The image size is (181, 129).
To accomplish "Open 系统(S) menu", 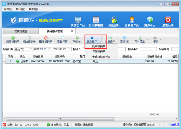I will [x=8, y=9].
